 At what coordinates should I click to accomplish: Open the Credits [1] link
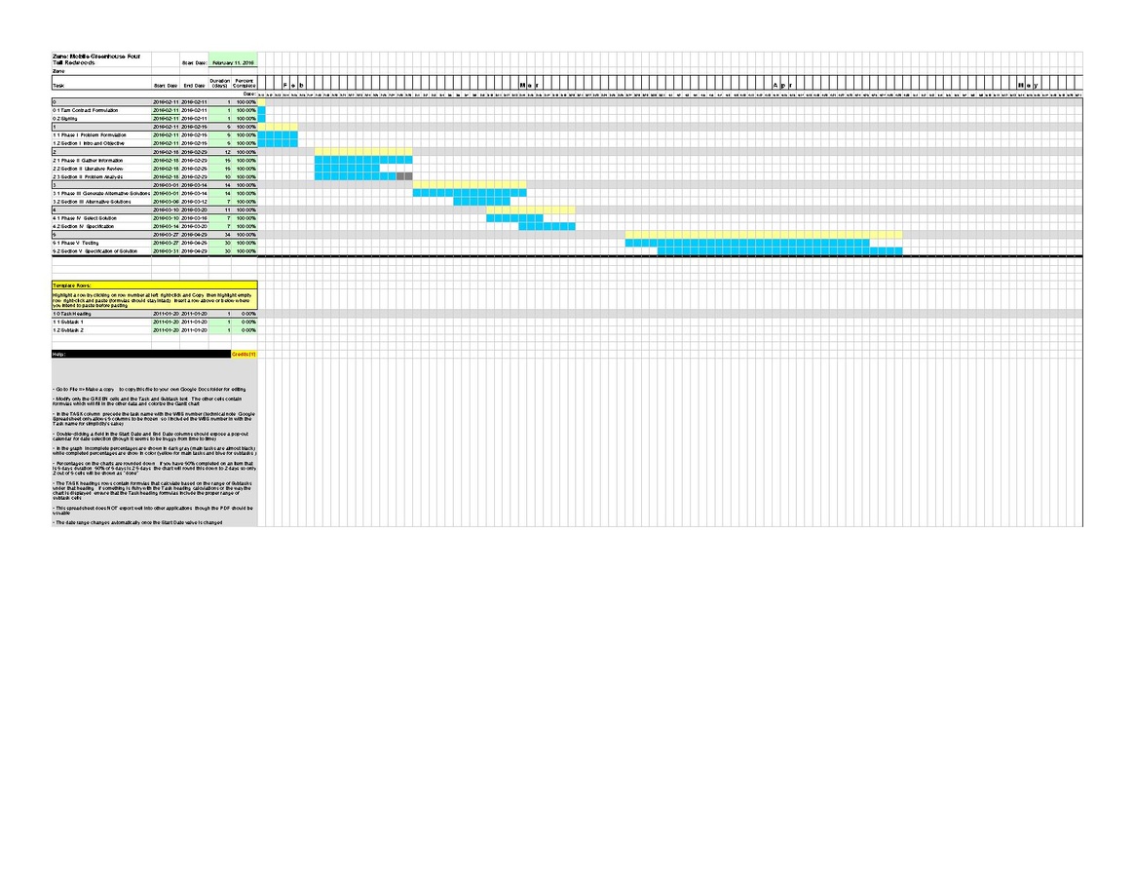click(245, 354)
